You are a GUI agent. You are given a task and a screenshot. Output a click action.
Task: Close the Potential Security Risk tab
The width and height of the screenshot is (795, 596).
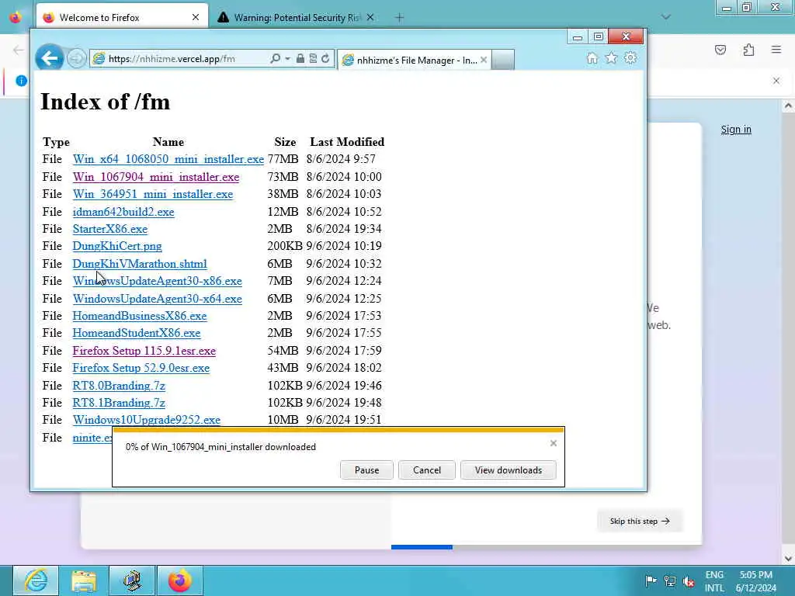click(370, 18)
